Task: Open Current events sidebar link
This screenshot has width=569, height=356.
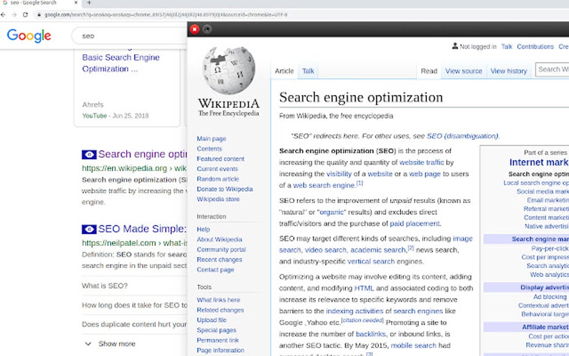Action: tap(217, 169)
